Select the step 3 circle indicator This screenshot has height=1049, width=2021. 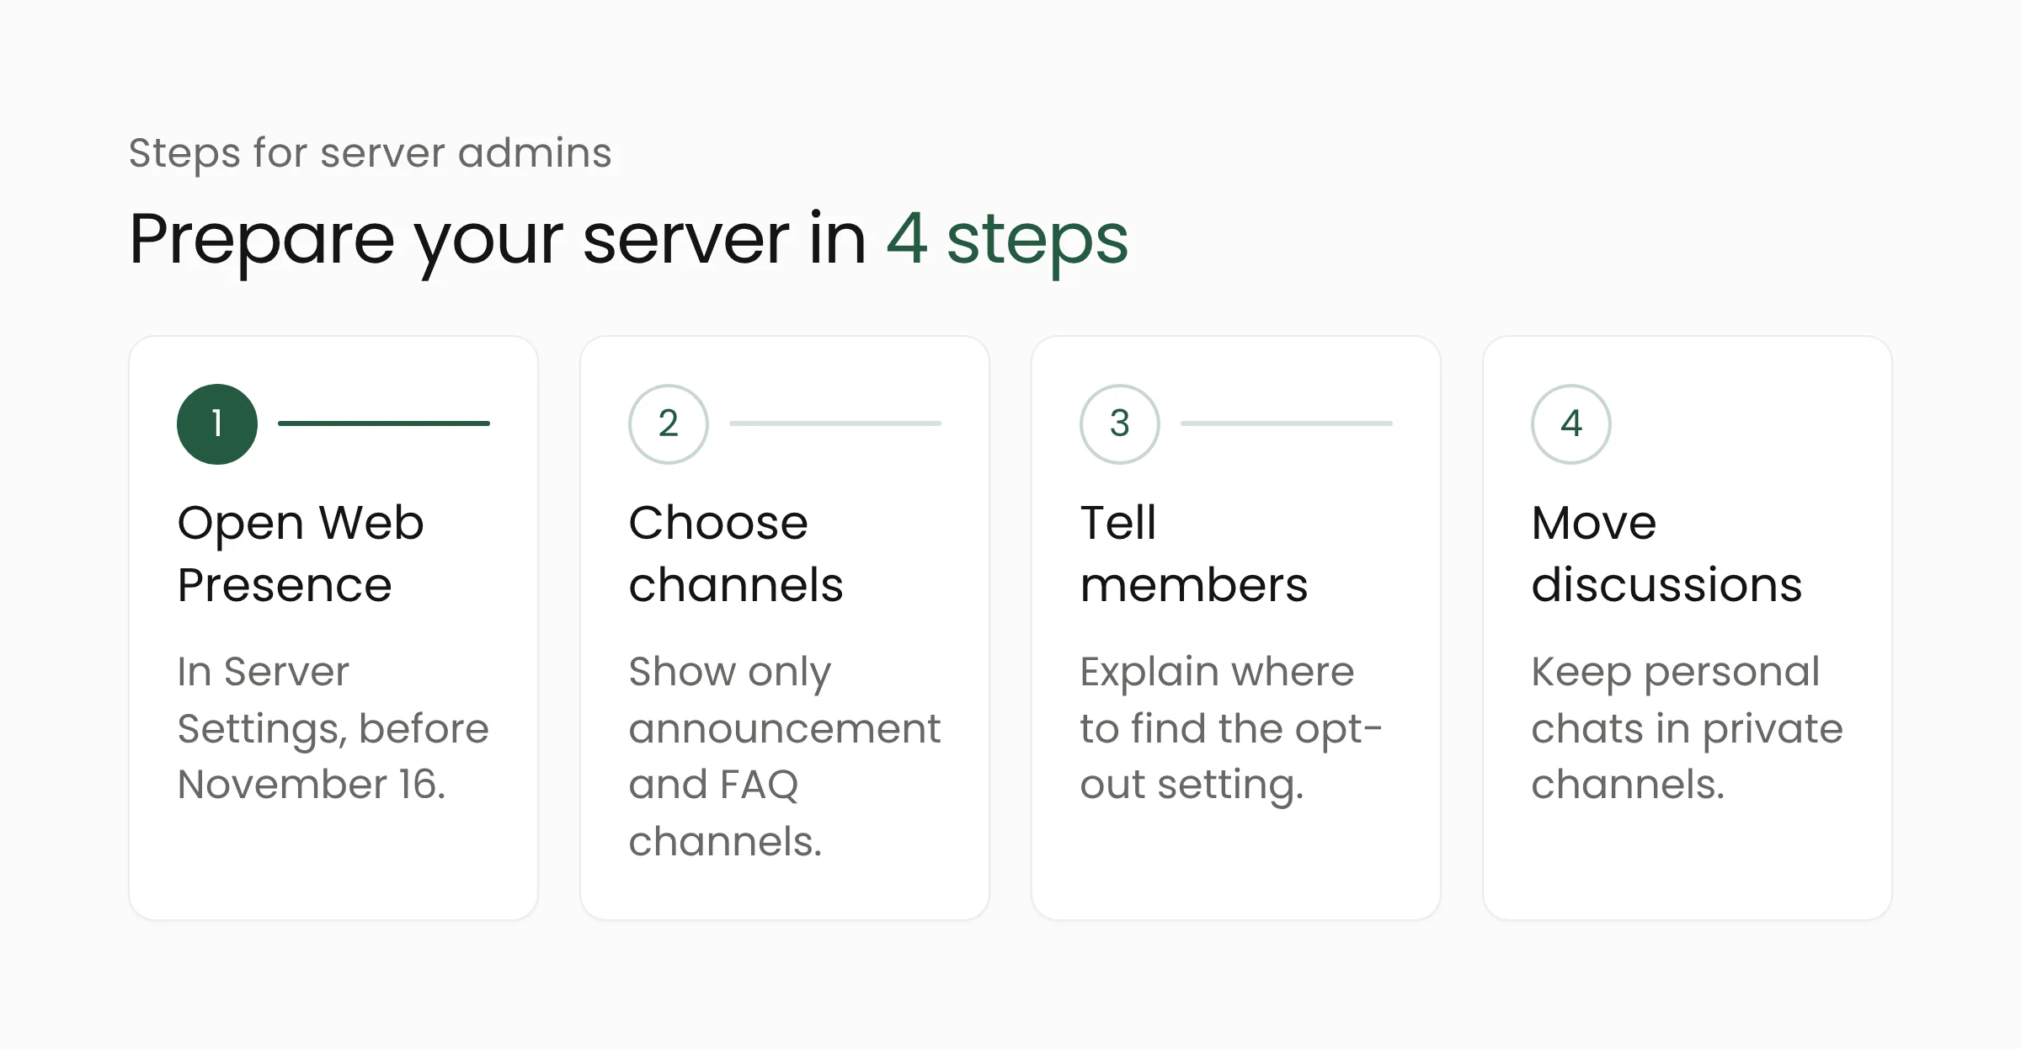pyautogui.click(x=1120, y=424)
